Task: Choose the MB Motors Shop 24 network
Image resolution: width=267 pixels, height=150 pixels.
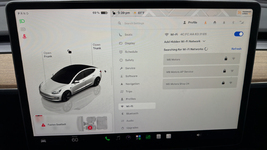Action: [x=200, y=84]
